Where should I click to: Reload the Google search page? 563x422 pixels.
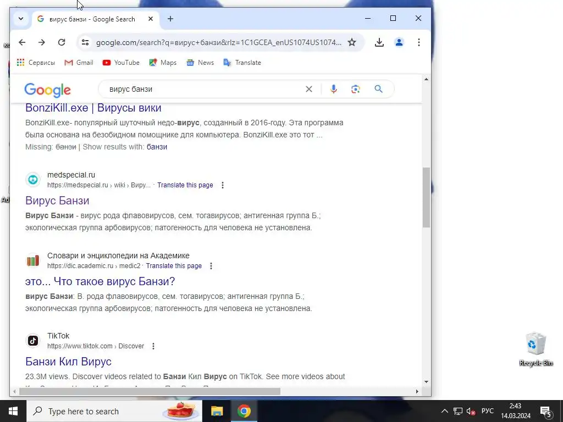click(62, 42)
